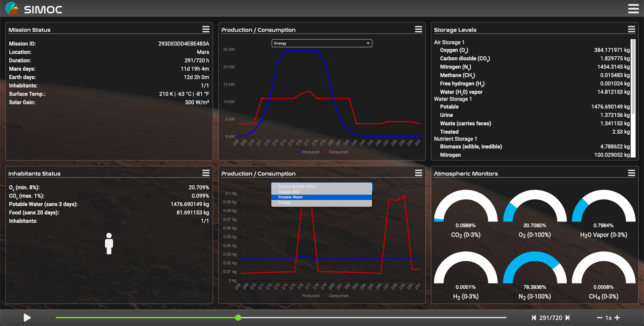Increase playback speed with plus button

click(x=617, y=318)
